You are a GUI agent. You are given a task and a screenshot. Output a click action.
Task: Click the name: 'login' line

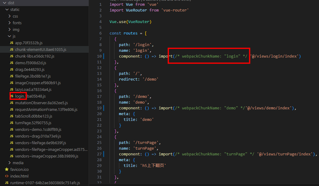[135, 51]
